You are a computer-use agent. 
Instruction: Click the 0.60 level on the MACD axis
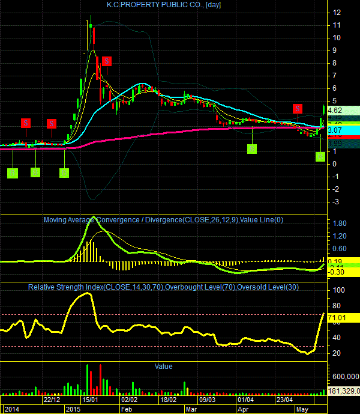(340, 248)
